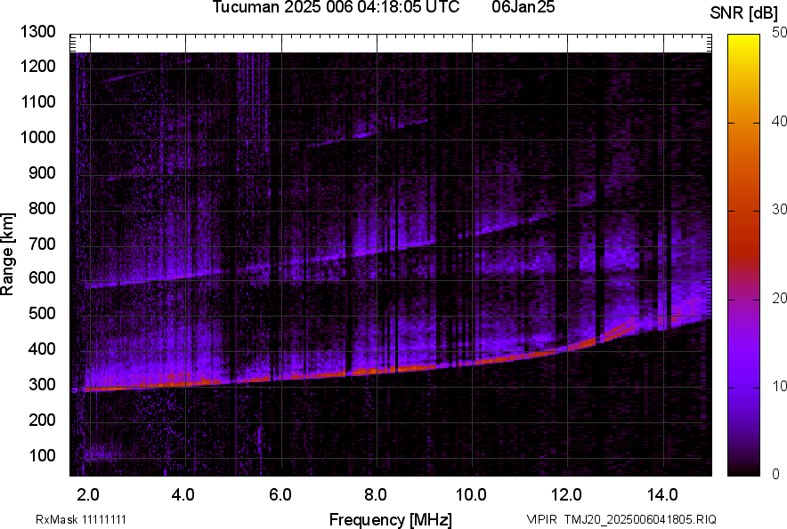The height and width of the screenshot is (529, 787).
Task: Click the "14.0" frequency tick label
Action: (663, 494)
